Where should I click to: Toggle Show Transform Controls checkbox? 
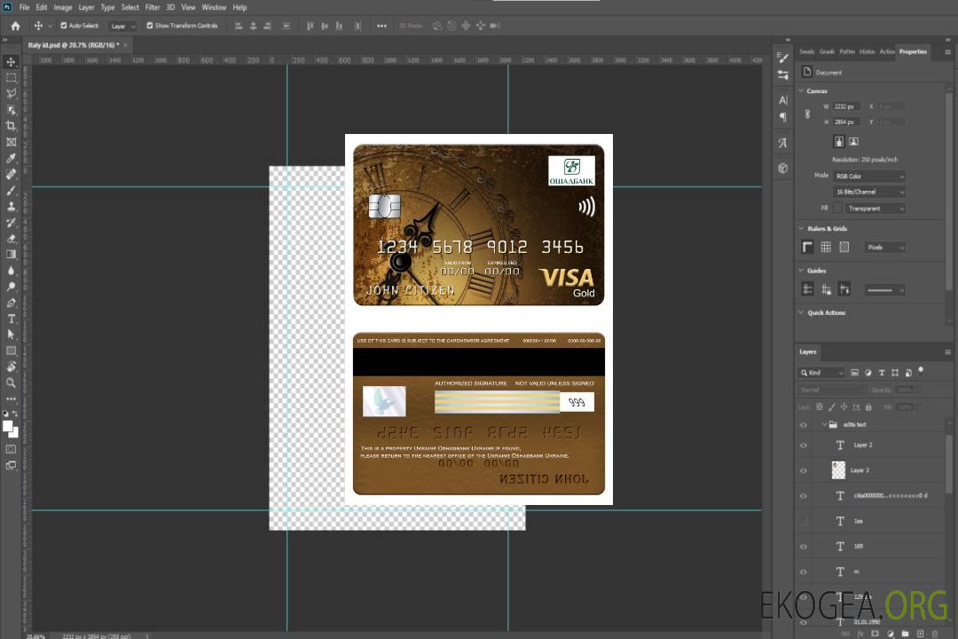pos(150,26)
